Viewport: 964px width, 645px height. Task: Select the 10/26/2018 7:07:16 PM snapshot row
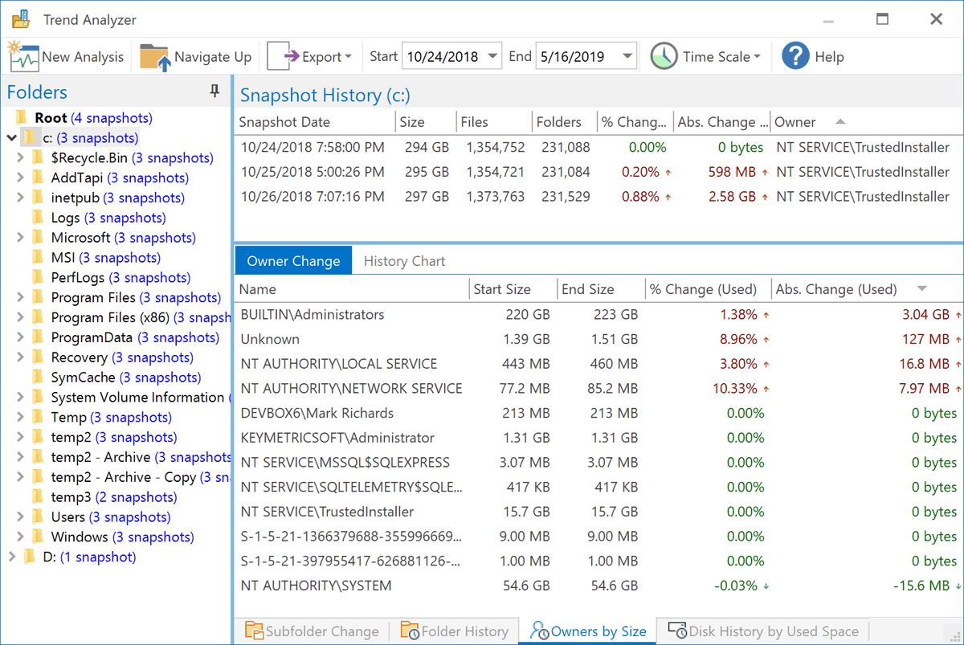[x=598, y=197]
